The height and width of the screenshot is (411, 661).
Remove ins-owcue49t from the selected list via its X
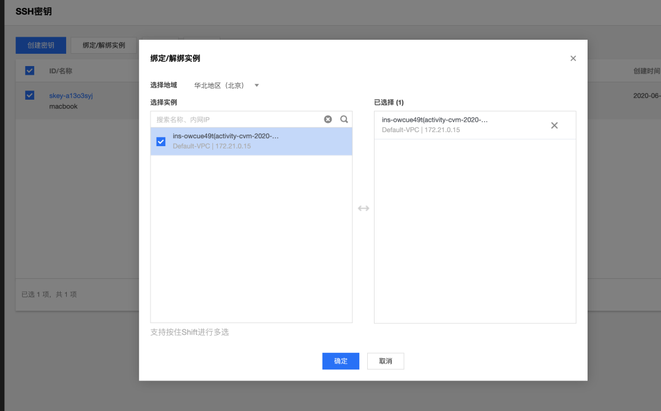[555, 125]
